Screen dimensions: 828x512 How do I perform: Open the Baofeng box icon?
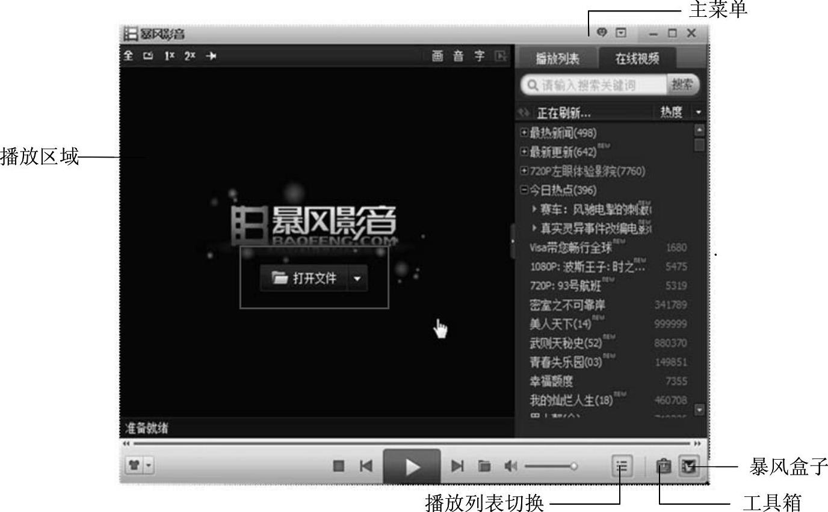tap(689, 466)
